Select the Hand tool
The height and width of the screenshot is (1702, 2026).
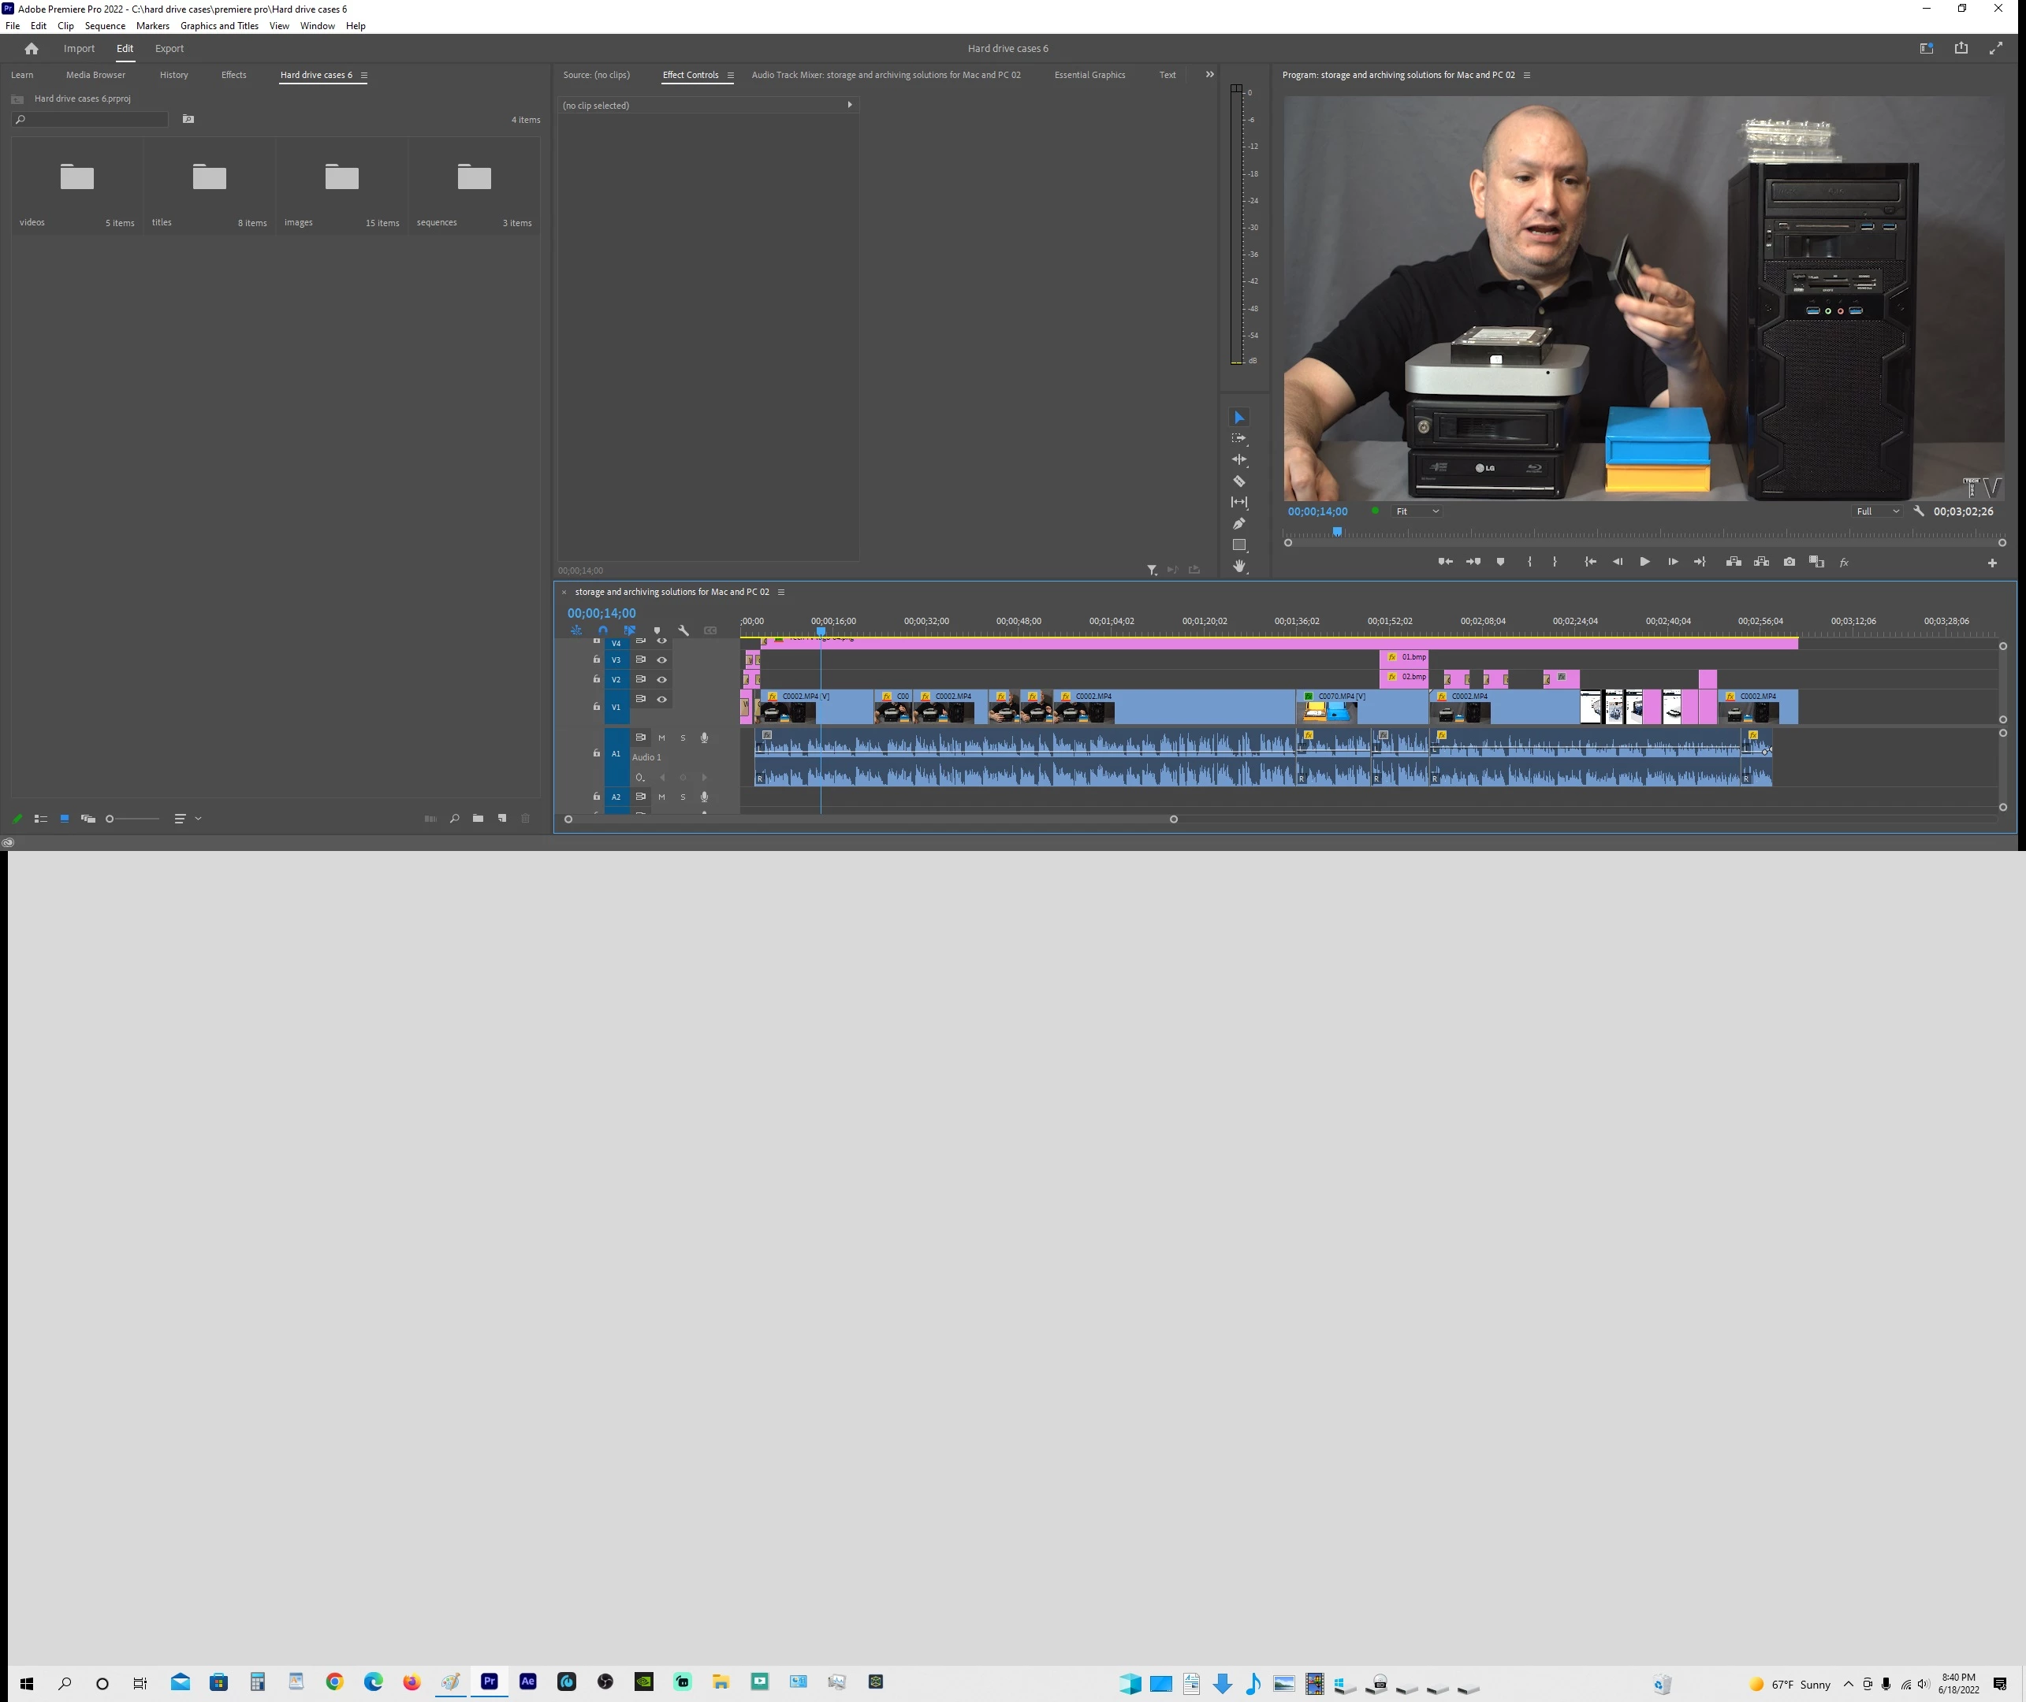tap(1239, 567)
